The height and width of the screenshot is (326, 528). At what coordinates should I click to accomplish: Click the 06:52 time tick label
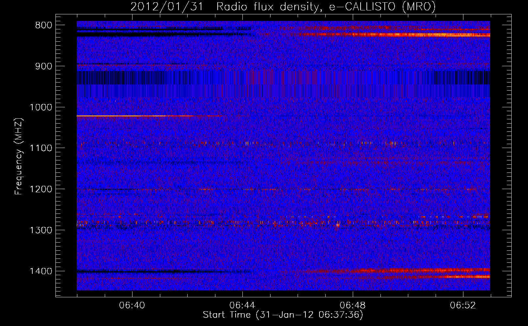[463, 305]
